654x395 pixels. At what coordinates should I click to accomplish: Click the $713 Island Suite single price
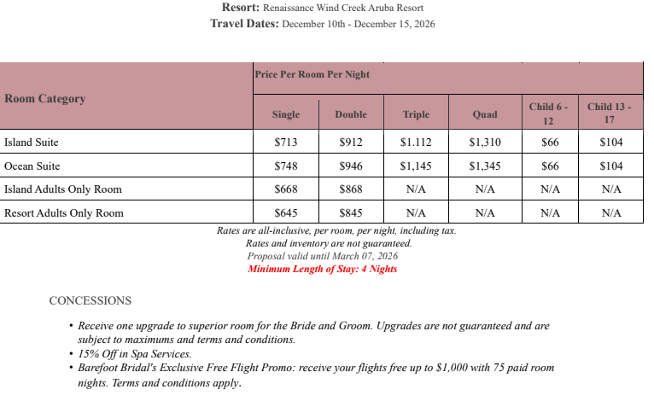(285, 142)
